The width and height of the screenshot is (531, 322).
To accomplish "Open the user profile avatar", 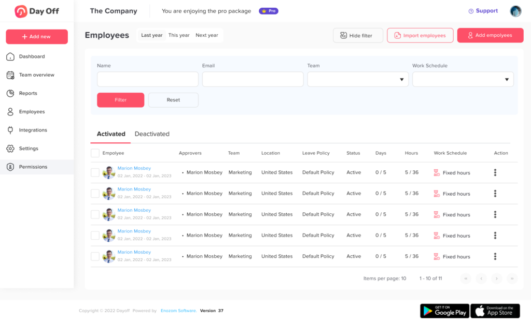I will coord(515,11).
